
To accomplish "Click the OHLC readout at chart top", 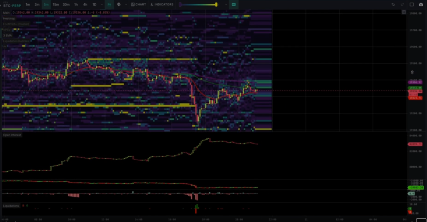I will click(61, 13).
